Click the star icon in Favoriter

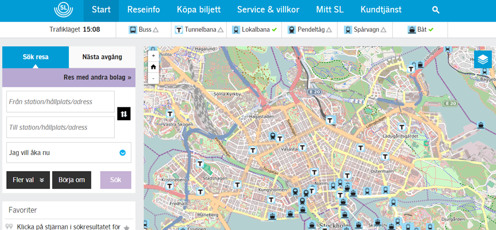coord(126,227)
